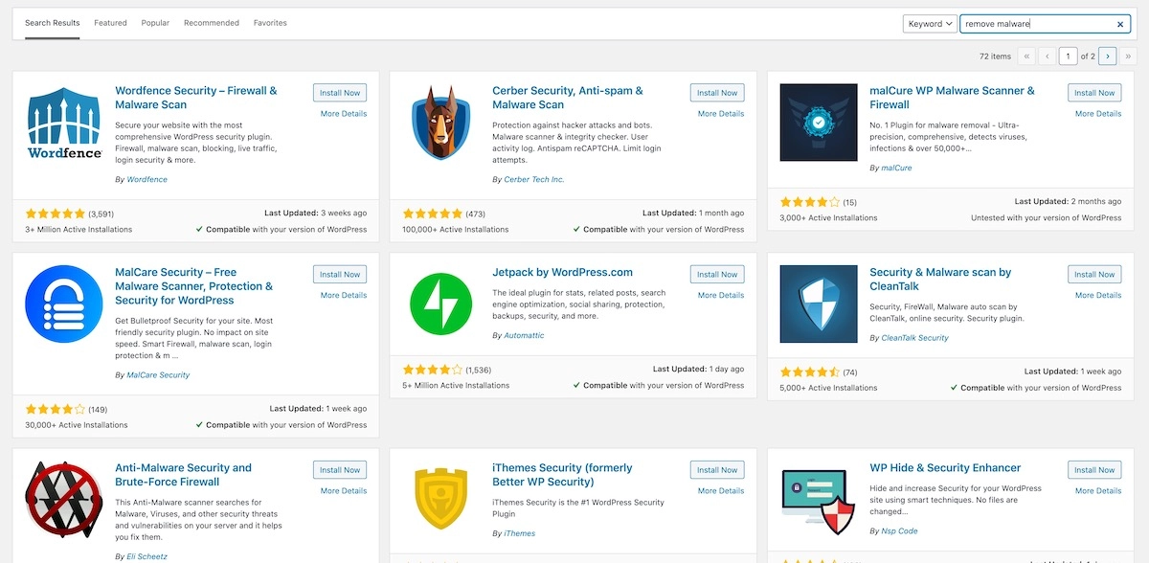Visit the CleanTalk Security author link
The width and height of the screenshot is (1149, 563).
pos(914,338)
